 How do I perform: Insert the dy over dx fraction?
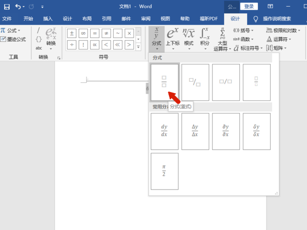tap(164, 131)
